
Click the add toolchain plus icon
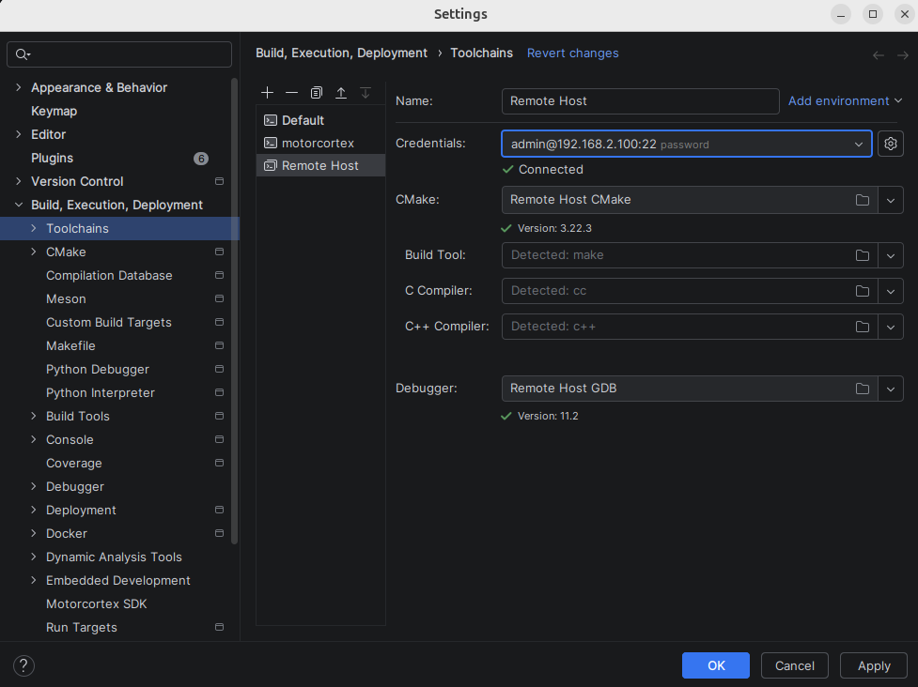pyautogui.click(x=268, y=93)
